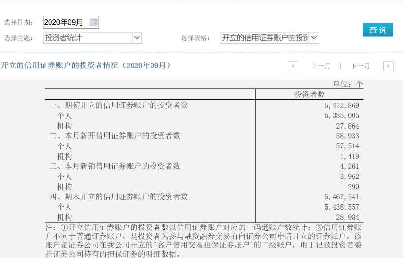Click 个人 under 本月新开 row

pos(64,146)
